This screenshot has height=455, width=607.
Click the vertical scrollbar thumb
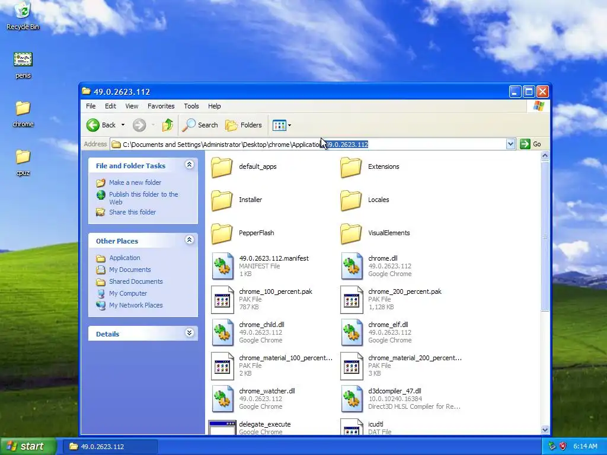(x=545, y=236)
